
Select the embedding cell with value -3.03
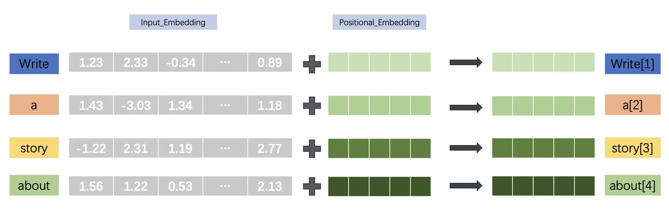[x=136, y=105]
